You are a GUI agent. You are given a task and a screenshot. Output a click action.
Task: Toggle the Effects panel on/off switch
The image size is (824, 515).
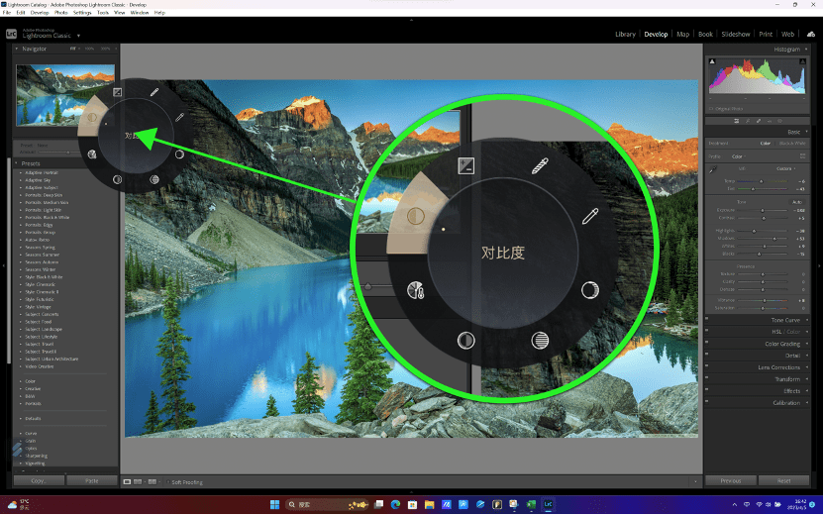(x=707, y=389)
